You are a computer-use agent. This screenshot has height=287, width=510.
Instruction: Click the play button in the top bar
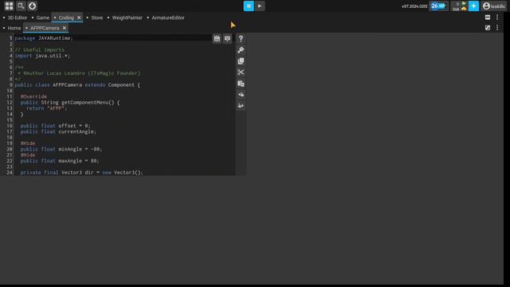coord(260,6)
